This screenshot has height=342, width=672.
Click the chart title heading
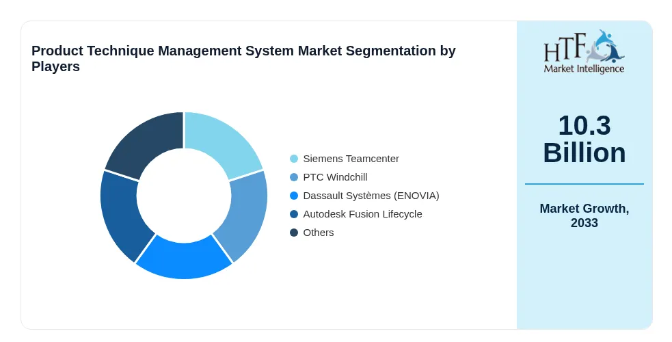coord(243,59)
